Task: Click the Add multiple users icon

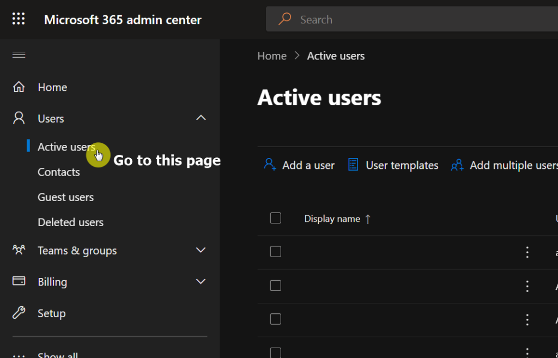Action: pyautogui.click(x=457, y=165)
